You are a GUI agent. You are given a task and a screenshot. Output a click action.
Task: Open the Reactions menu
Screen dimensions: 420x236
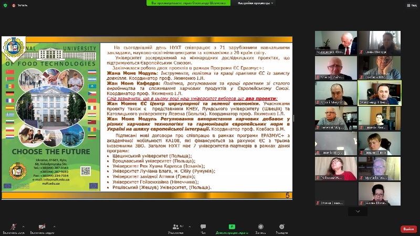(x=281, y=229)
